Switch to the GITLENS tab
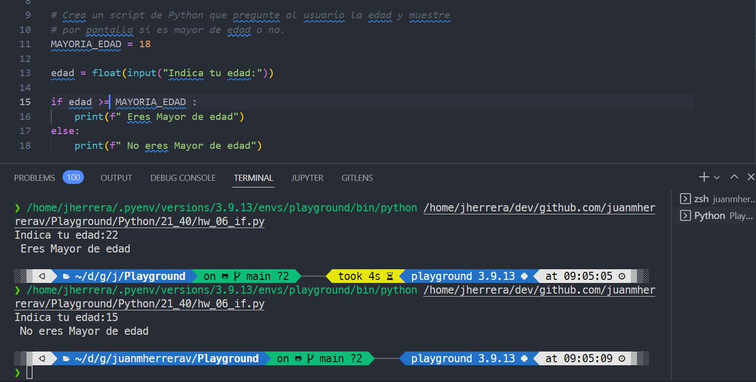Image resolution: width=756 pixels, height=382 pixels. tap(357, 178)
